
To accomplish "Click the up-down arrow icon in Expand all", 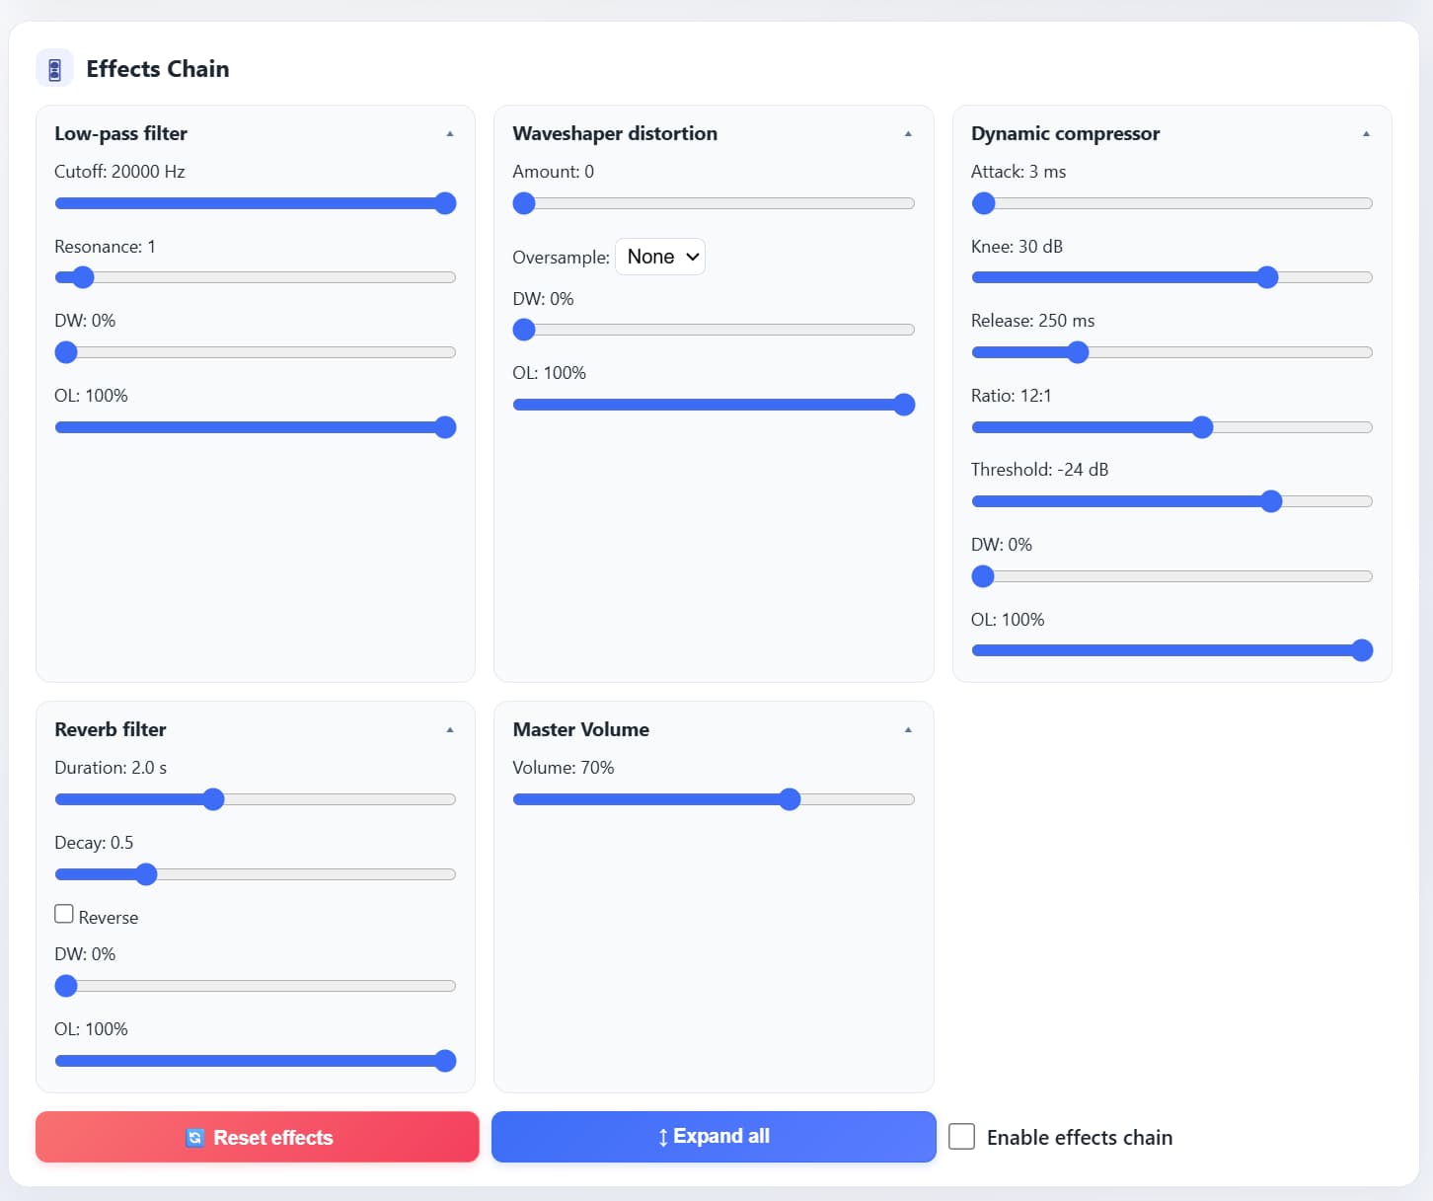I will pos(663,1138).
